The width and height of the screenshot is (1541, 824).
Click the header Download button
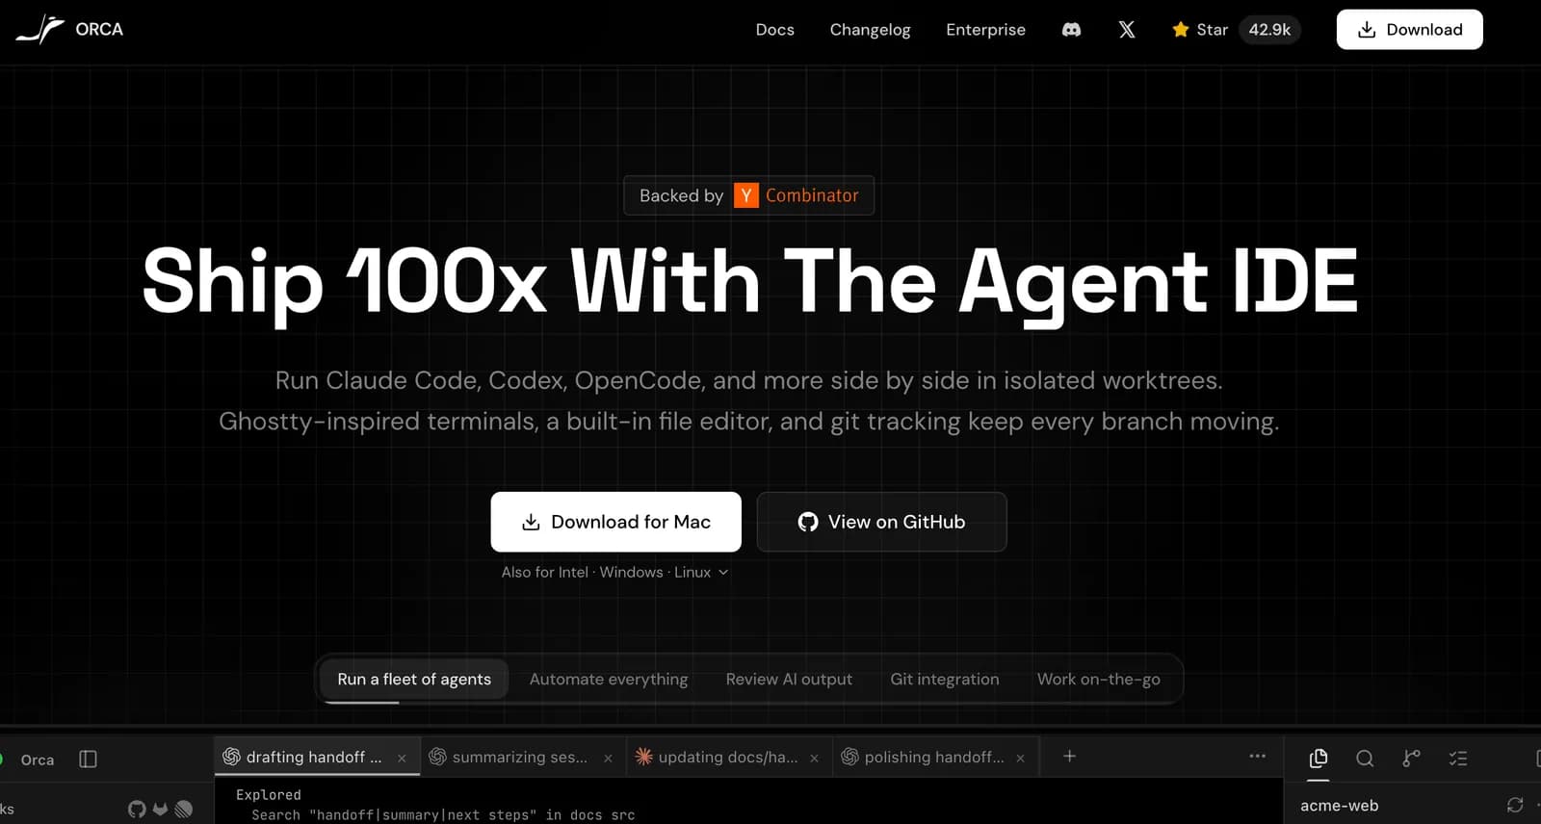click(x=1410, y=30)
